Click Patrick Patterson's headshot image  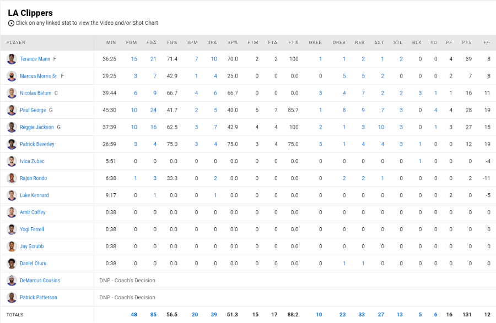[x=12, y=298]
